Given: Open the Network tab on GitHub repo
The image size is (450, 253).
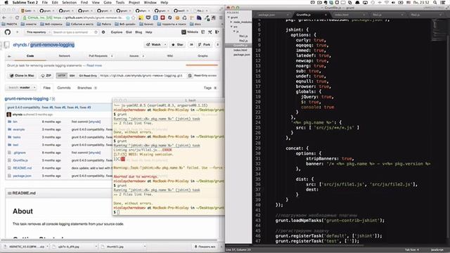Looking at the screenshot, I should click(64, 56).
